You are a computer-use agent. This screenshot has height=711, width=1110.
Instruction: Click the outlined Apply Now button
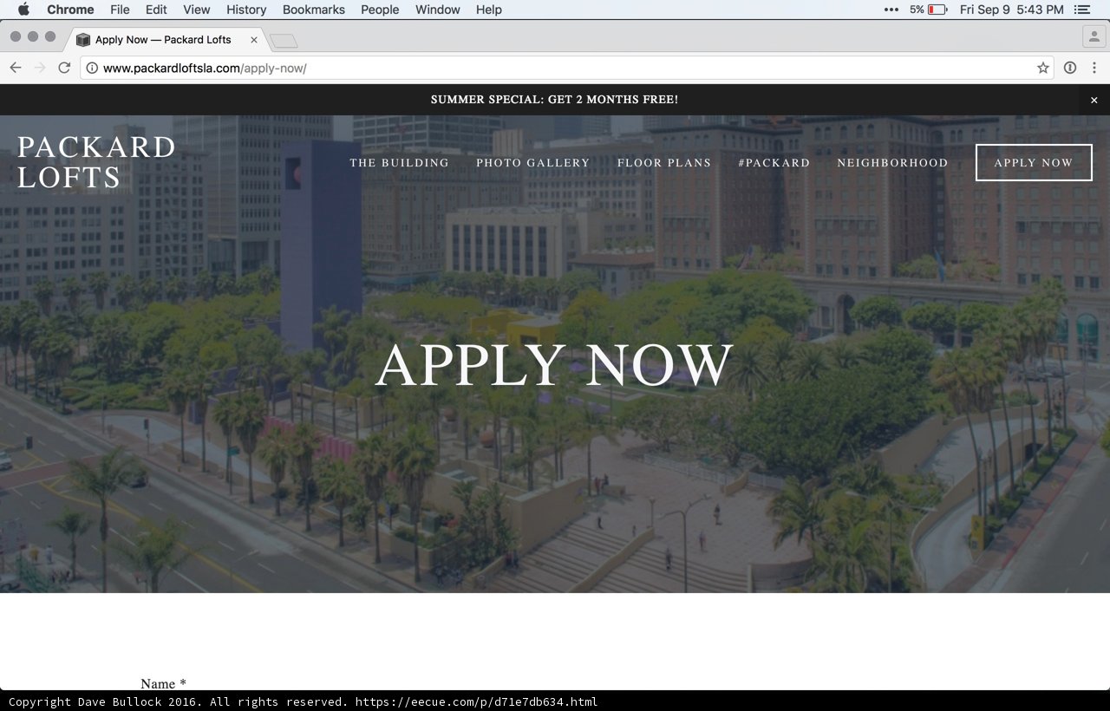coord(1034,163)
